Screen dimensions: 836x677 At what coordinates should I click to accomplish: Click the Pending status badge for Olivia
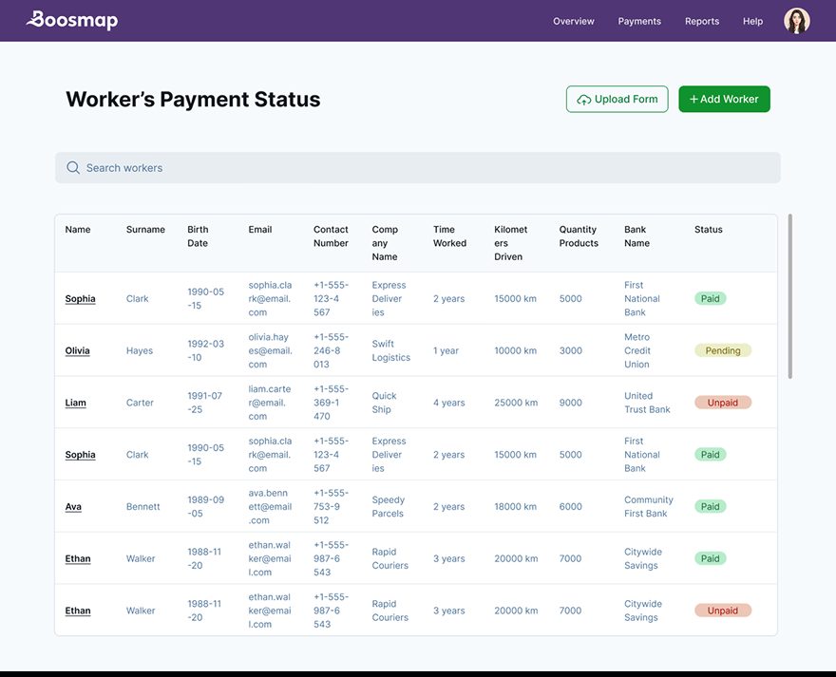(722, 350)
